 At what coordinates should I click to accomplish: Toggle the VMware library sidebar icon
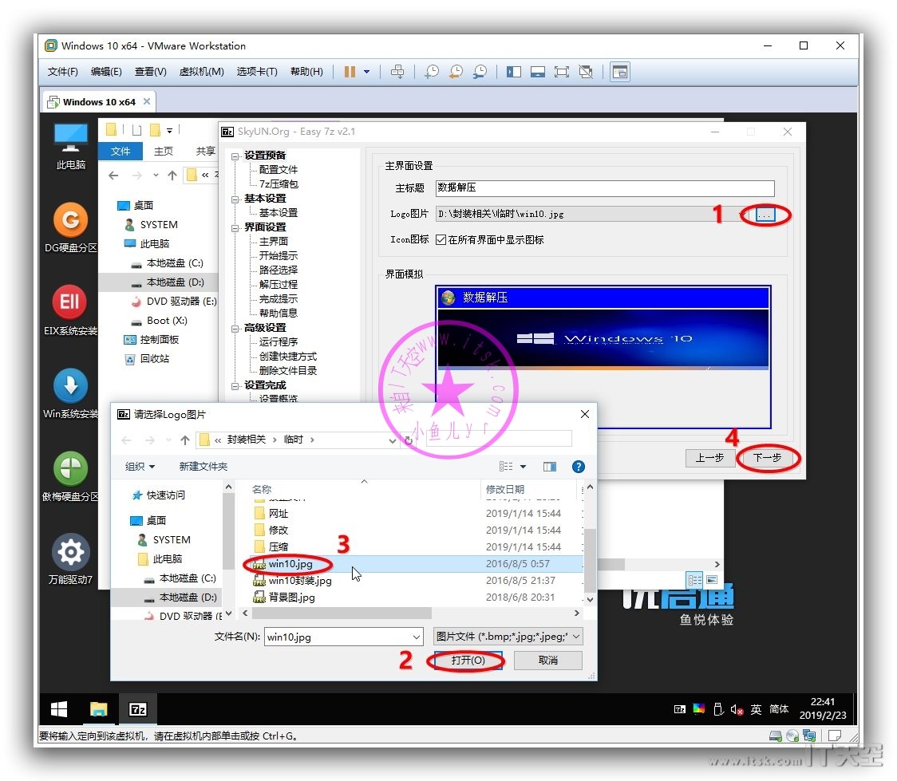pos(514,72)
